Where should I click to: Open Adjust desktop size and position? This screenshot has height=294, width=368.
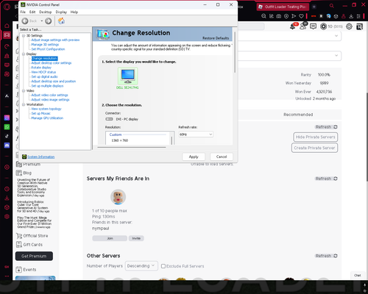[x=54, y=82]
